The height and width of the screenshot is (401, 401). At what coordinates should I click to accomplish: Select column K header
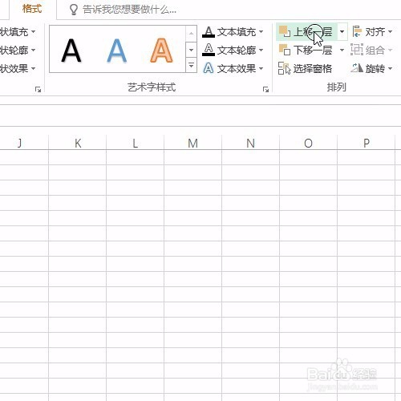pyautogui.click(x=78, y=143)
